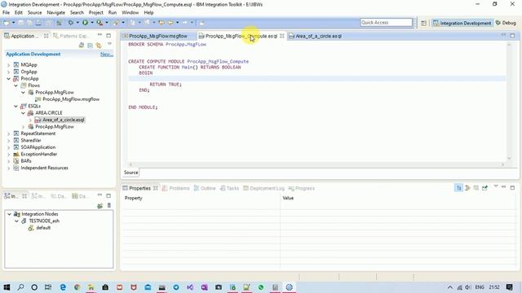The width and height of the screenshot is (522, 293).
Task: Expand the OrgApp tree node
Action: pyautogui.click(x=9, y=72)
